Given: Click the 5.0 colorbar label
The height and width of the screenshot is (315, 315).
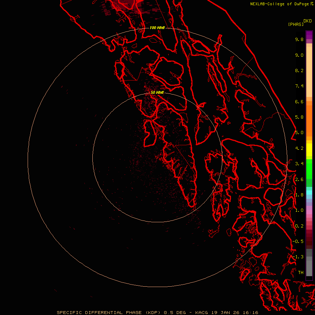Looking at the screenshot, I should coord(299,133).
